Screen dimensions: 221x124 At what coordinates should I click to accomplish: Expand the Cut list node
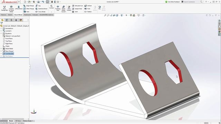coord(1,31)
